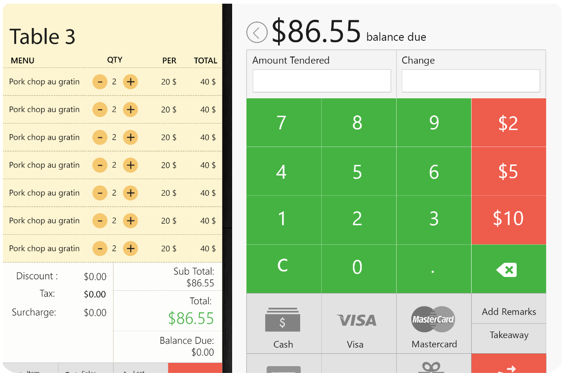This screenshot has width=564, height=373.
Task: Decrease quantity of fourth Pork chop row
Action: pos(100,165)
